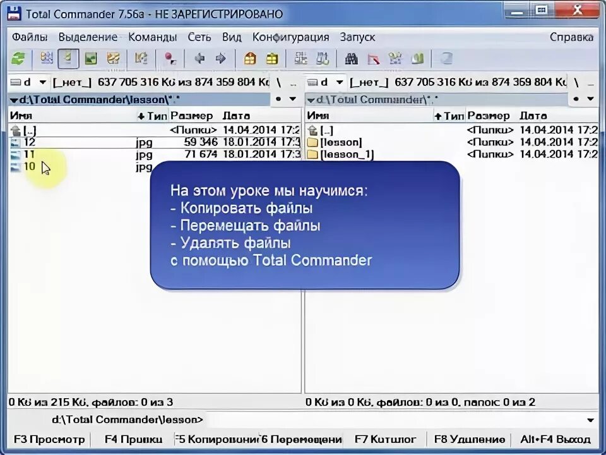The width and height of the screenshot is (606, 455).
Task: Open the Выделение menu
Action: pyautogui.click(x=88, y=37)
